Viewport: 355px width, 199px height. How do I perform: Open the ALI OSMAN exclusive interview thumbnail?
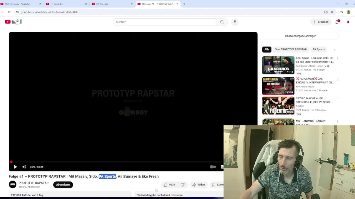[x=278, y=86]
